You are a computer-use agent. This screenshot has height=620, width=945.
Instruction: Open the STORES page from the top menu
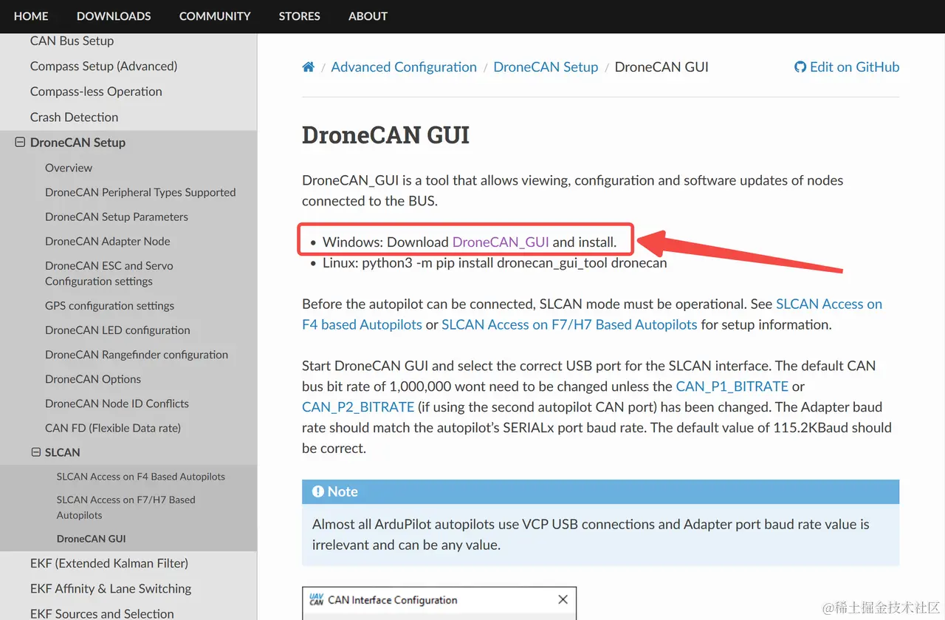pos(299,16)
